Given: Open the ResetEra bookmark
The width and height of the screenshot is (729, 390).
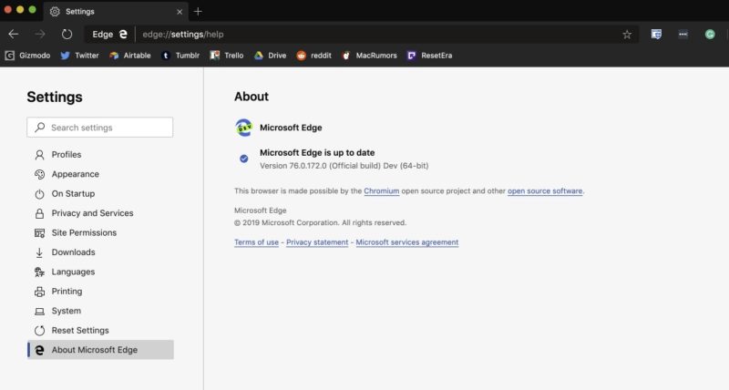Looking at the screenshot, I should pyautogui.click(x=429, y=56).
